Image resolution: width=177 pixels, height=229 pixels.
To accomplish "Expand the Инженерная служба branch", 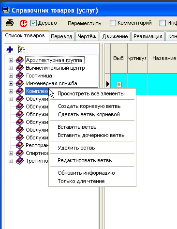I will 11,84.
